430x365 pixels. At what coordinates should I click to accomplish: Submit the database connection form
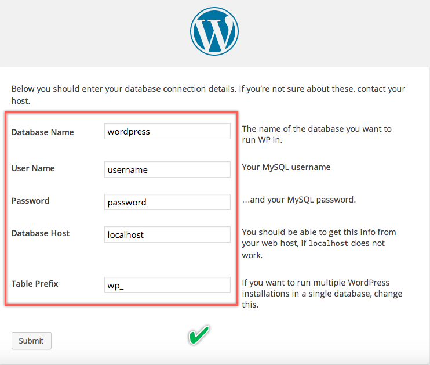click(x=31, y=341)
